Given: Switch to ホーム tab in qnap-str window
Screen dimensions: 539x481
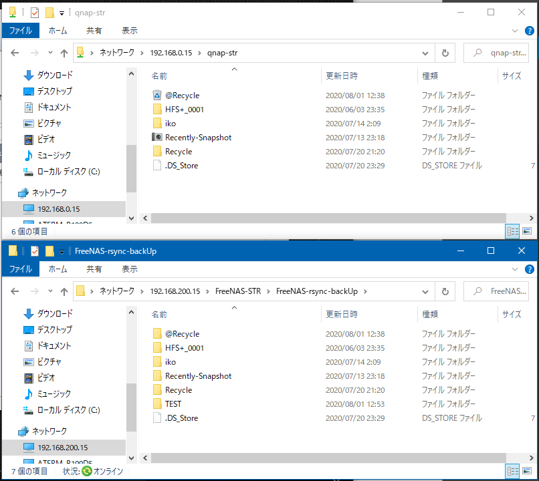Looking at the screenshot, I should (58, 31).
